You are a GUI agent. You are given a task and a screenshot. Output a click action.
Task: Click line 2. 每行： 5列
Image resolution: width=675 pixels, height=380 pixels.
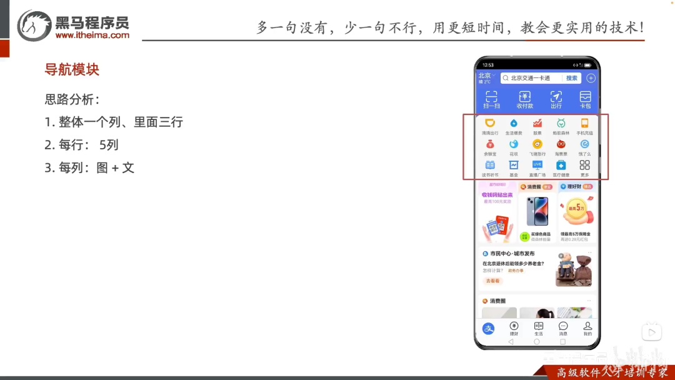click(81, 145)
